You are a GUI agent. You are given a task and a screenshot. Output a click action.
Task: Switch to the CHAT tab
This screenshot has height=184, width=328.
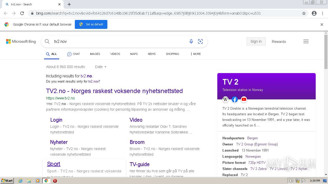pyautogui.click(x=74, y=54)
